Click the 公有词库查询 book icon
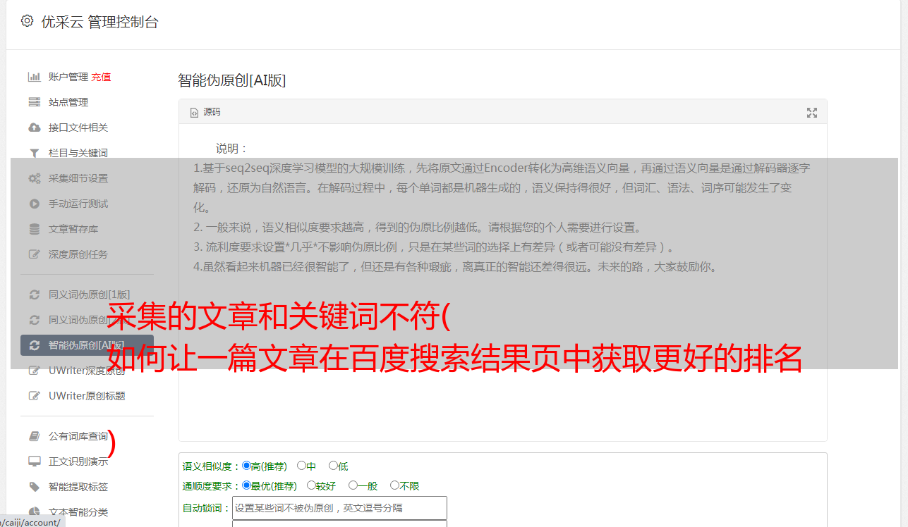This screenshot has height=527, width=908. [x=34, y=436]
